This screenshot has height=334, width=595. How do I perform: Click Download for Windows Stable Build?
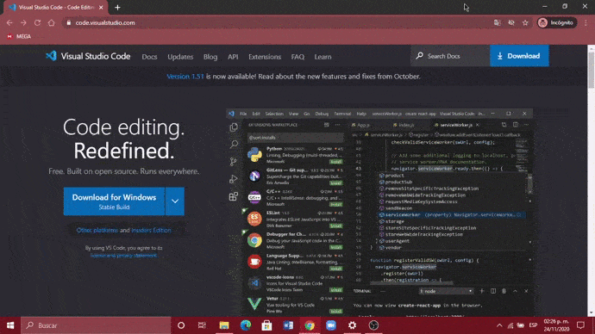click(114, 201)
